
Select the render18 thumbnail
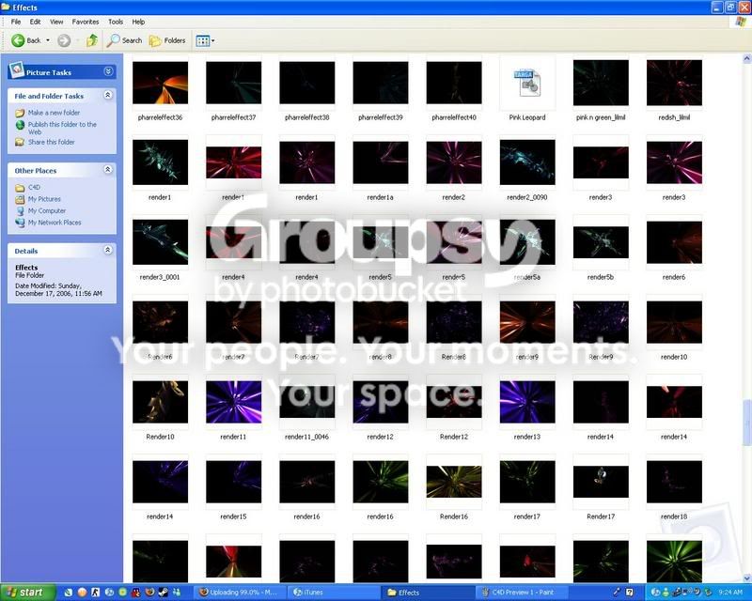pyautogui.click(x=674, y=482)
